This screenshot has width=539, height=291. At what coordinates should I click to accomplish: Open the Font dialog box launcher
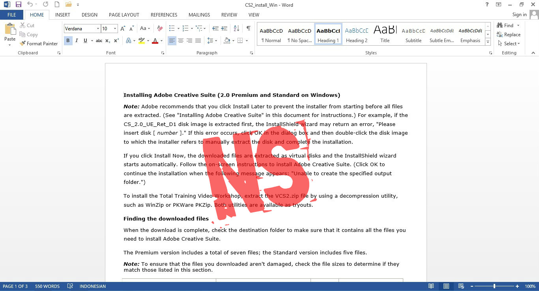pyautogui.click(x=162, y=53)
